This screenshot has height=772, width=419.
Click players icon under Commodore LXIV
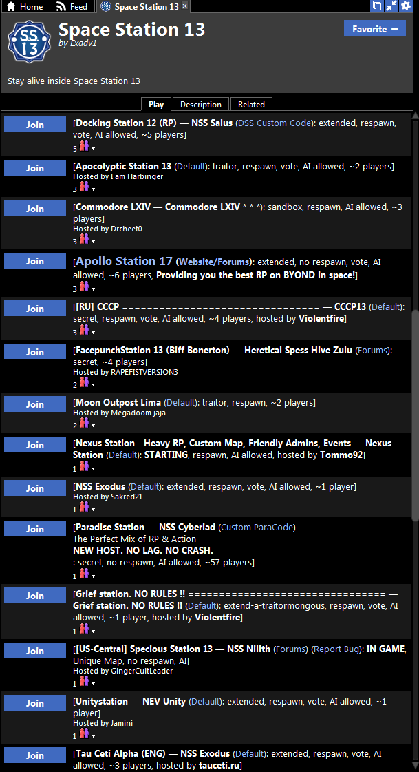coord(84,239)
